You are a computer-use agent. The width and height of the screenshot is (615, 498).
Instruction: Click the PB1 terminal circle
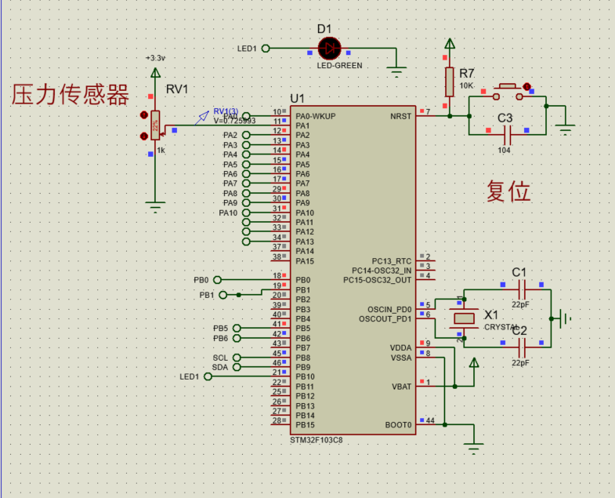coord(222,295)
